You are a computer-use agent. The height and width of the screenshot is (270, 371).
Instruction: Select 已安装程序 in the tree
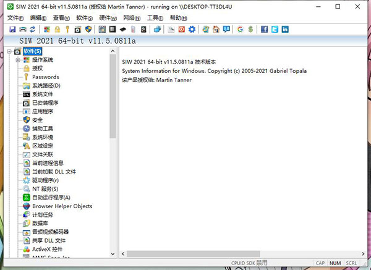pos(45,103)
